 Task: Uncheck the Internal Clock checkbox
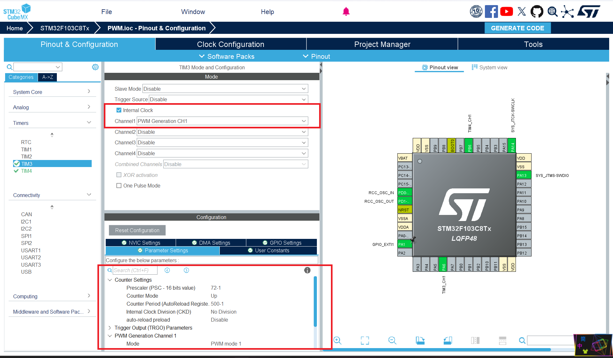click(x=119, y=110)
